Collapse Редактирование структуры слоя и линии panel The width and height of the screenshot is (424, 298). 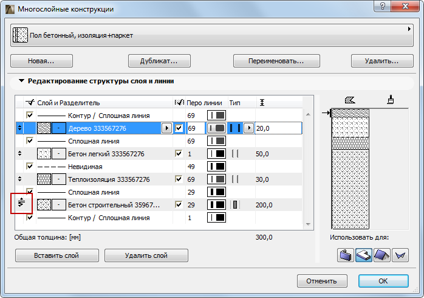pyautogui.click(x=21, y=81)
